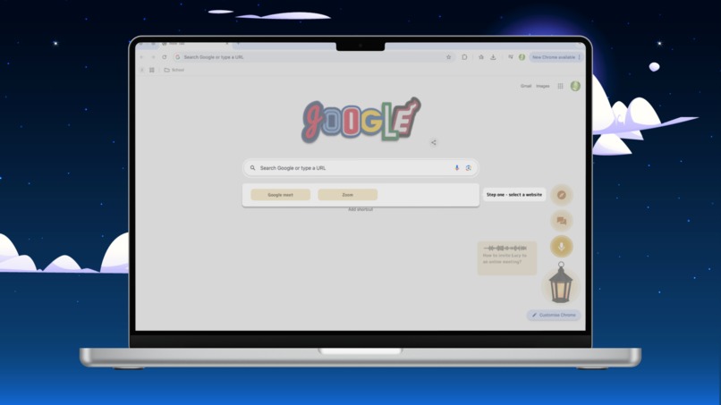The height and width of the screenshot is (405, 721).
Task: Bookmark this tab with the star icon
Action: (x=449, y=57)
